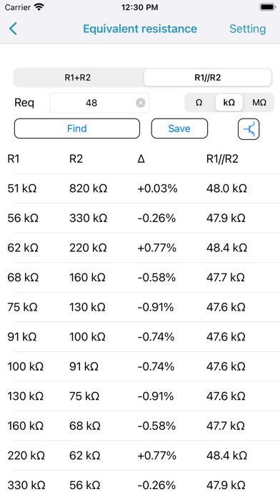Click the Save button

coord(179,129)
